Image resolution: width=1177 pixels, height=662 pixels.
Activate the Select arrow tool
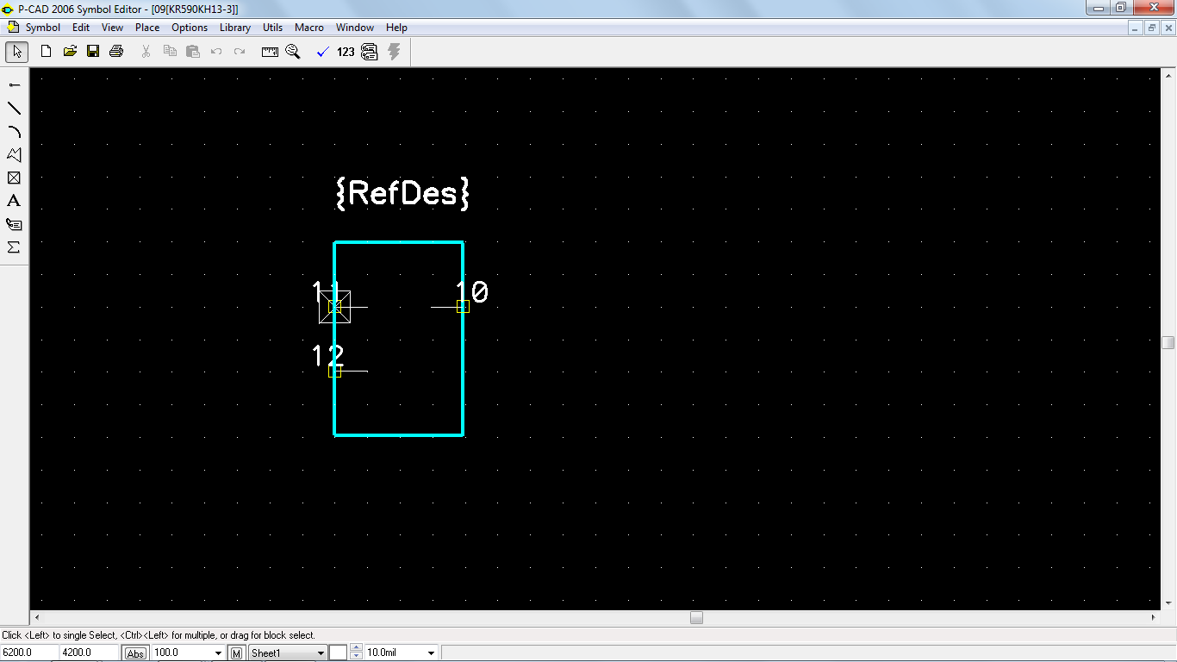16,52
